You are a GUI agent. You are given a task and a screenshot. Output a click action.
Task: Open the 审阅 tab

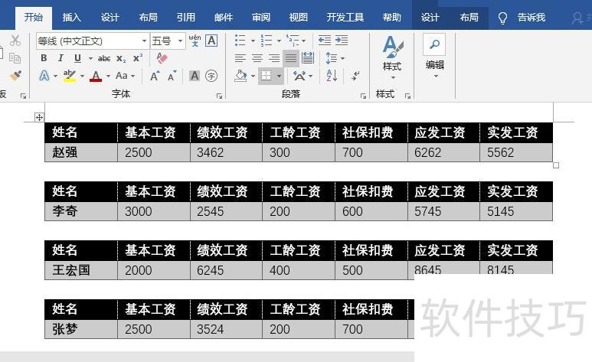(261, 18)
